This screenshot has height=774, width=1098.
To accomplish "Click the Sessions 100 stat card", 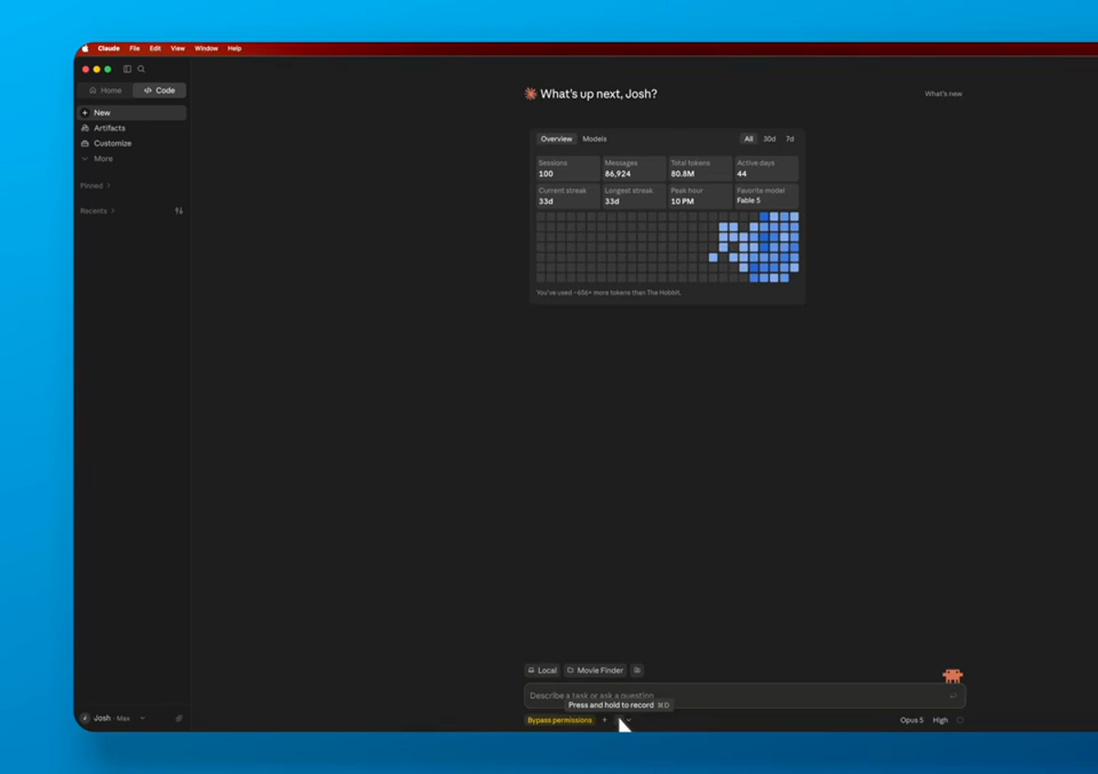I will pyautogui.click(x=567, y=168).
